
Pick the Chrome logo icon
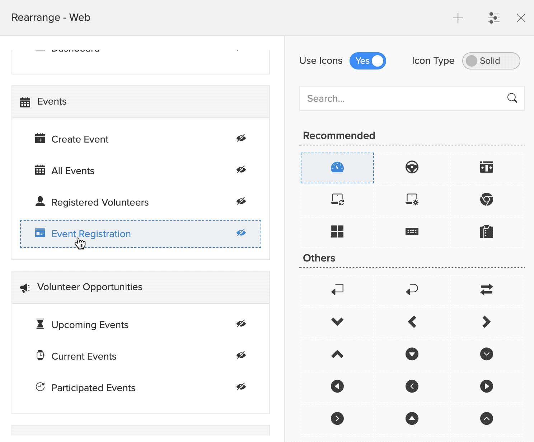tap(486, 199)
